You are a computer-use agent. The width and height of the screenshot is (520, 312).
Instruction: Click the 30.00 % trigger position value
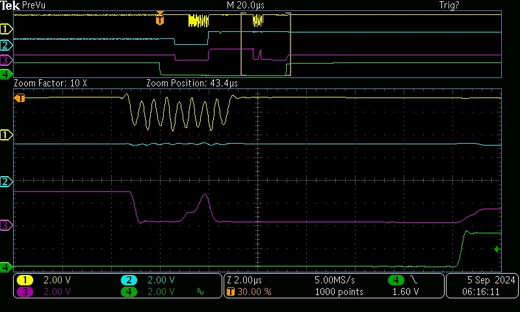point(254,292)
